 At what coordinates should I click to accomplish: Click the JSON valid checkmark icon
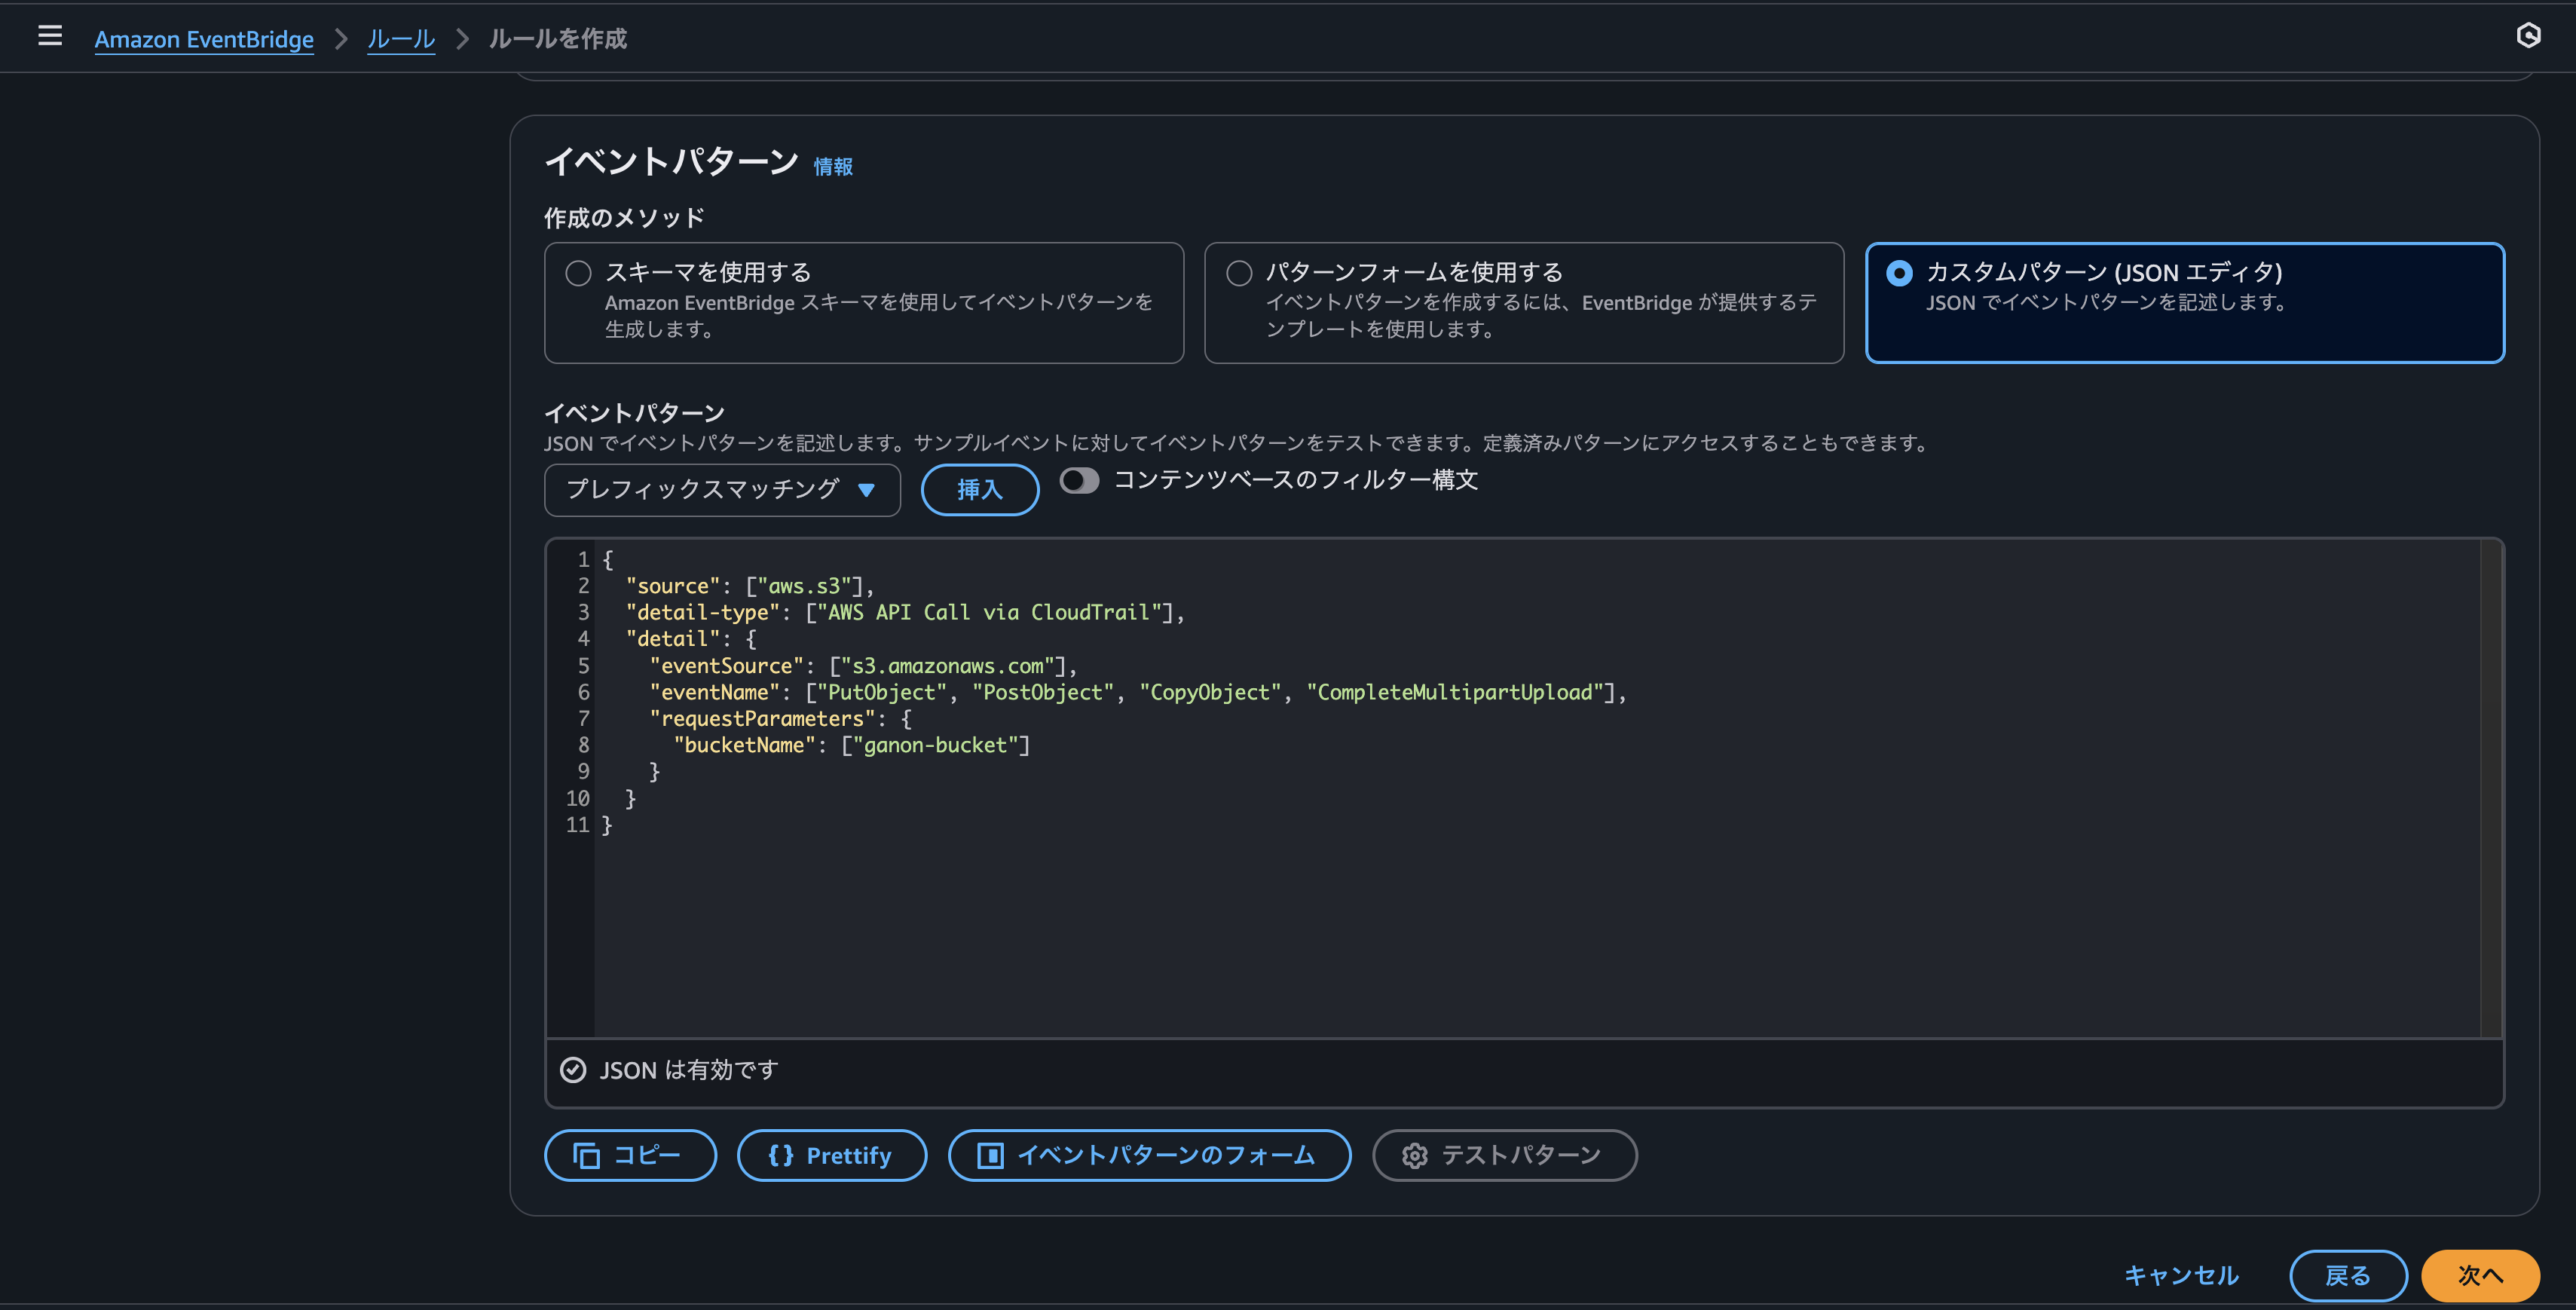coord(573,1070)
